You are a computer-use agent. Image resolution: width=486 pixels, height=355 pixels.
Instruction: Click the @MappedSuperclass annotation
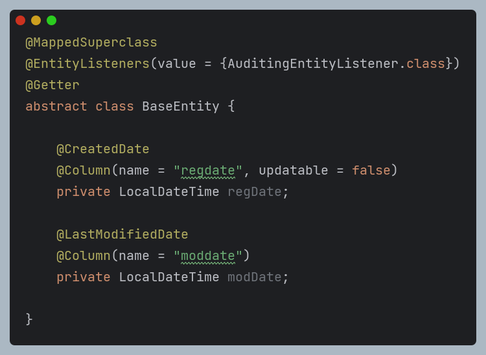(x=91, y=43)
